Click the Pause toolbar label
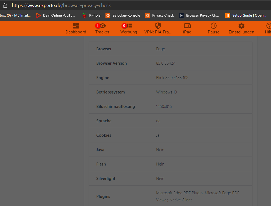This screenshot has height=206, width=271. (x=214, y=32)
